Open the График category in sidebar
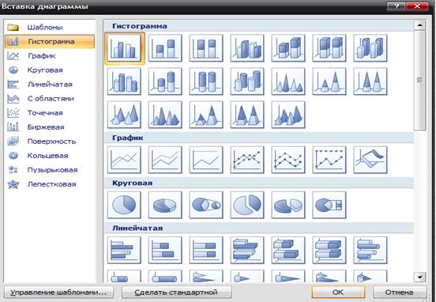Viewport: 436px width, 302px height. point(50,55)
